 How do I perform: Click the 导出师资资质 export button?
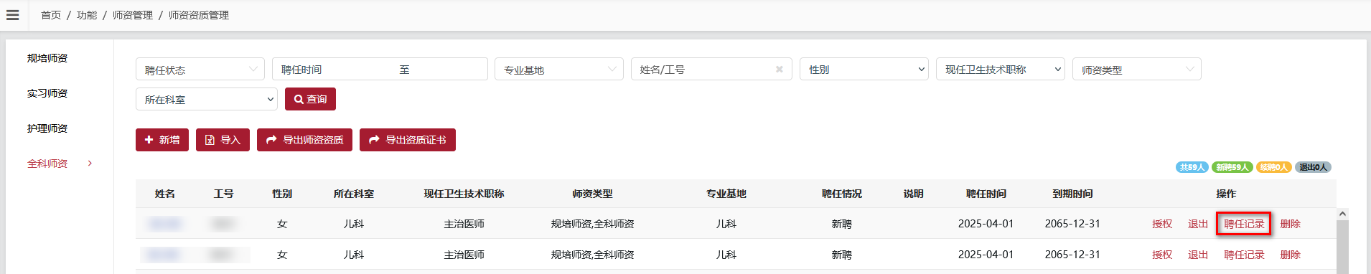click(x=304, y=140)
